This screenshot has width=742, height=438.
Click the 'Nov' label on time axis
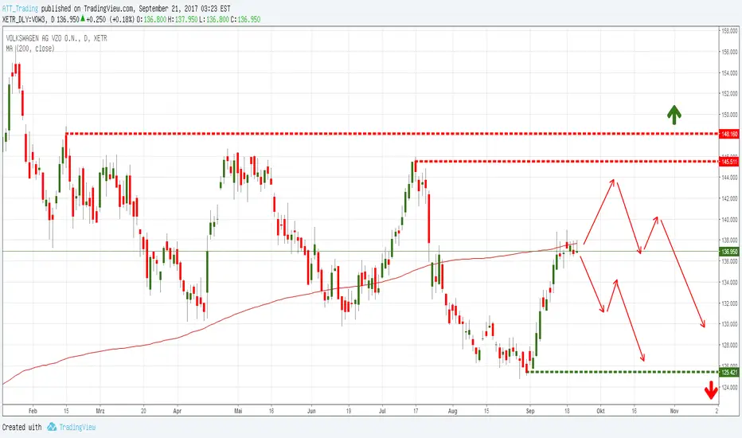pos(674,411)
